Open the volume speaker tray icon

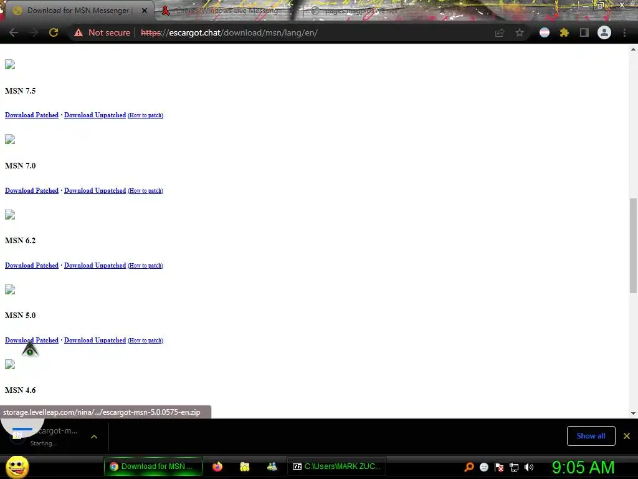(x=529, y=467)
